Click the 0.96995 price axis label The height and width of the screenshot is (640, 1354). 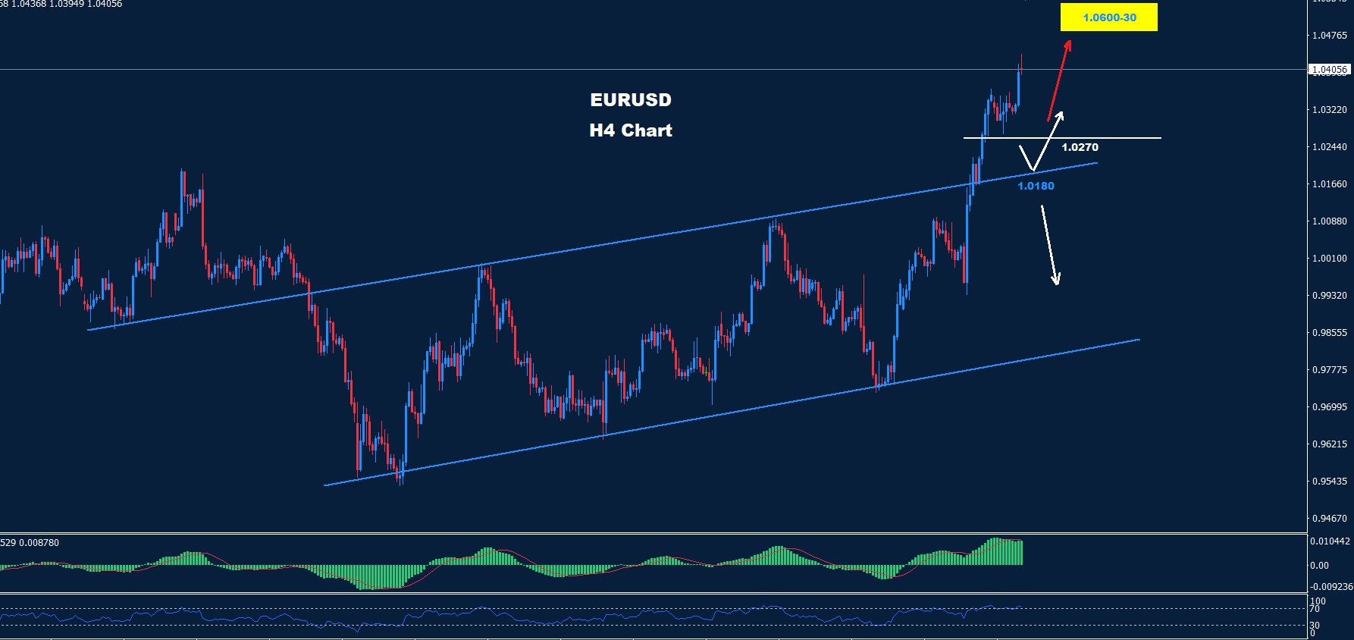click(x=1330, y=407)
